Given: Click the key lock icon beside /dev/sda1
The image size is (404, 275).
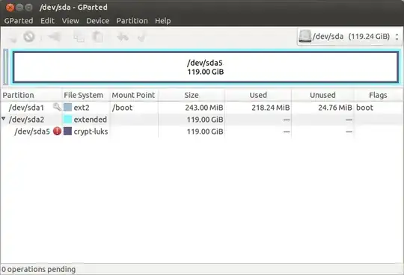Looking at the screenshot, I should (x=57, y=107).
